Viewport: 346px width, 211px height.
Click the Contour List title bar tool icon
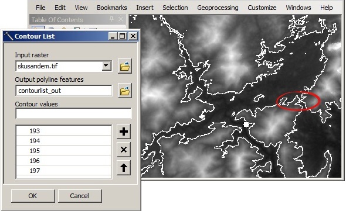click(x=9, y=36)
